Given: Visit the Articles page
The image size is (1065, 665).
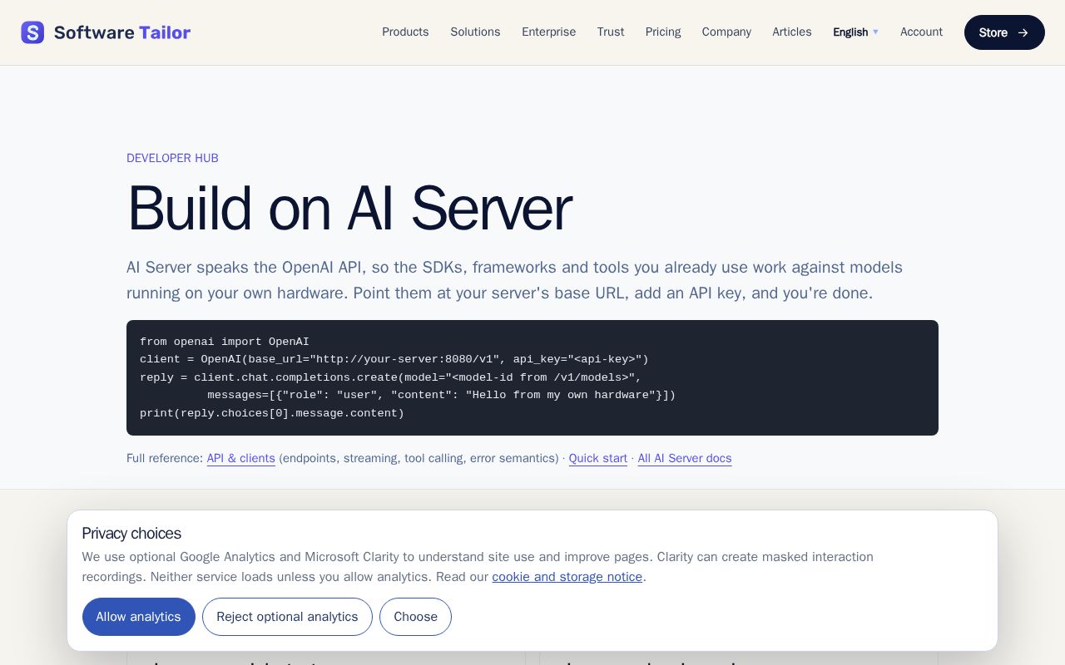Looking at the screenshot, I should (x=792, y=32).
